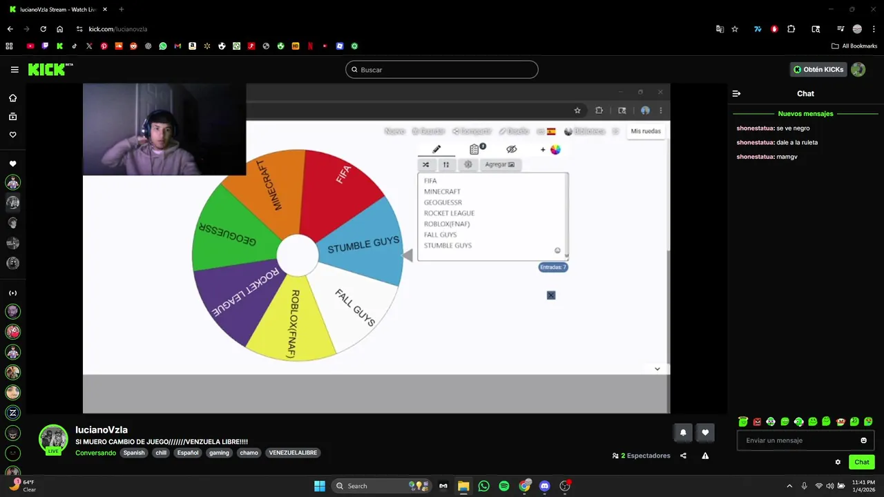This screenshot has width=884, height=497.
Task: Open lucianoVzla channel name link
Action: [102, 429]
